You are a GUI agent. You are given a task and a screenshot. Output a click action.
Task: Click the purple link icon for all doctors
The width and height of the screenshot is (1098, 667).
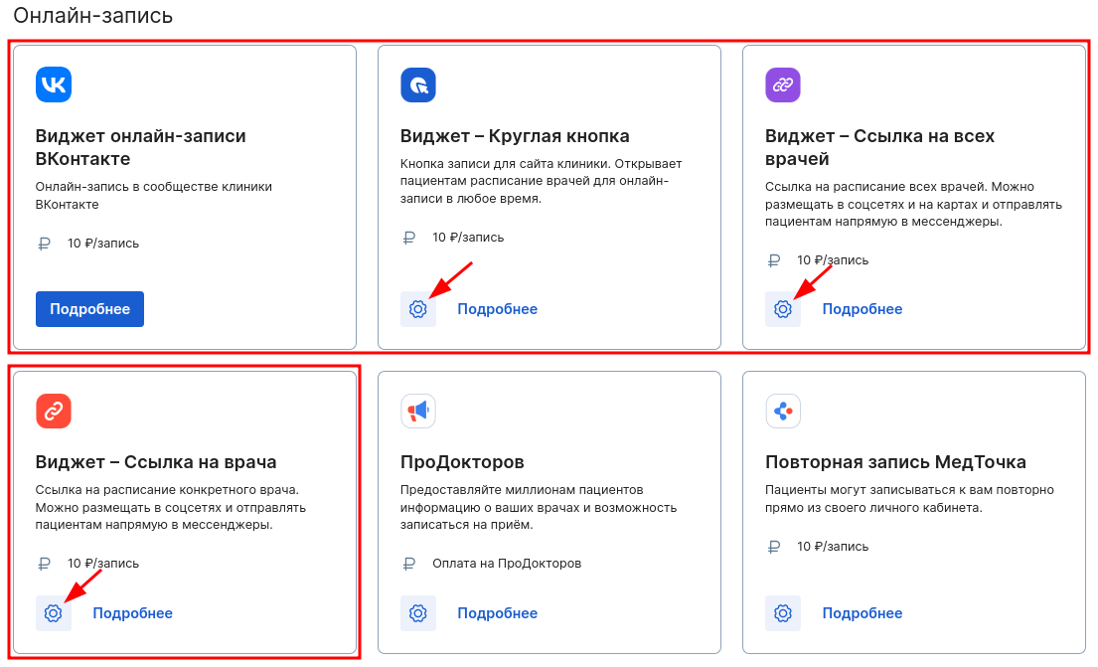click(783, 84)
